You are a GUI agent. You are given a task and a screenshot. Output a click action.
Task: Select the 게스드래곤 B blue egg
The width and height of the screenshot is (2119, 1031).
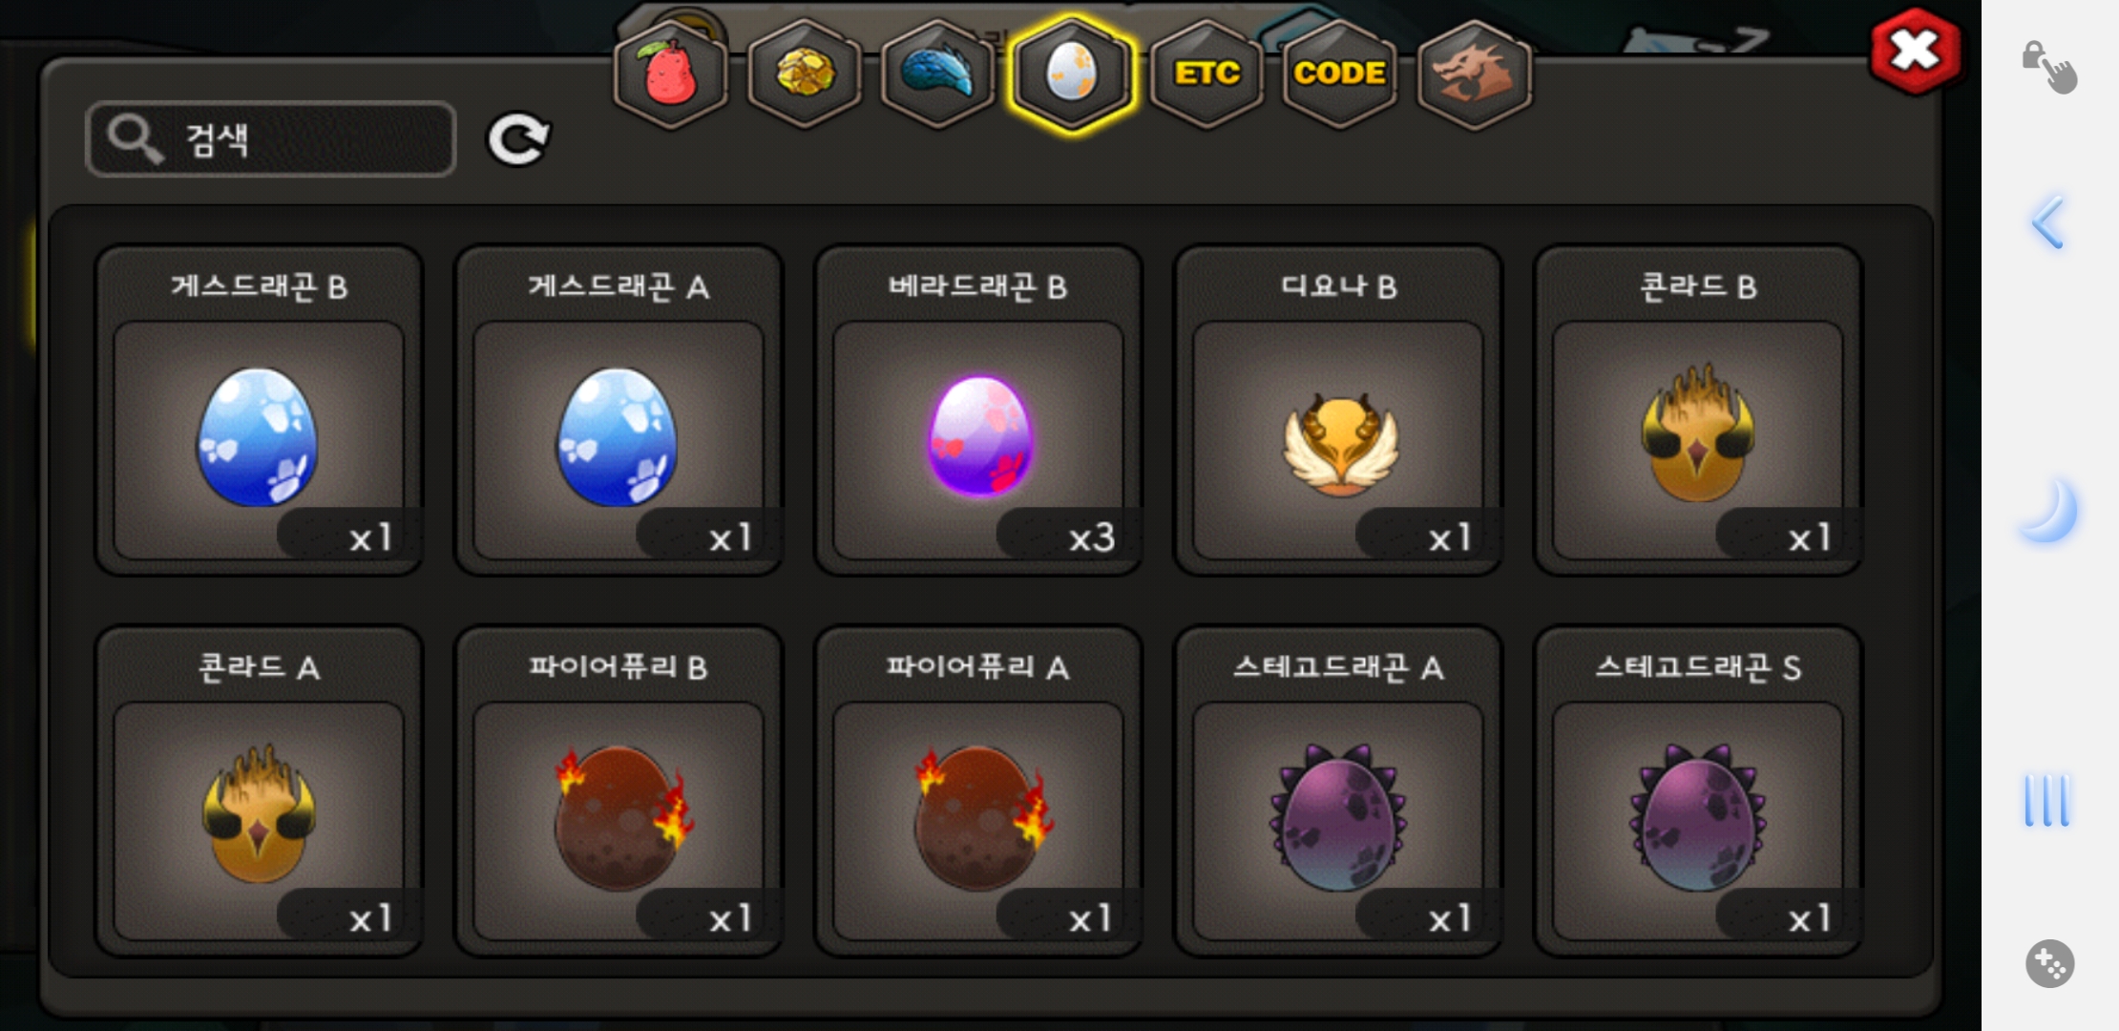tap(259, 410)
